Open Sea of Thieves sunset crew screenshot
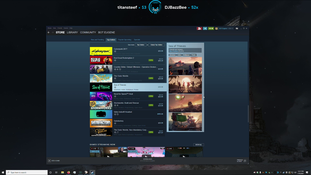The height and width of the screenshot is (175, 311). tap(185, 85)
